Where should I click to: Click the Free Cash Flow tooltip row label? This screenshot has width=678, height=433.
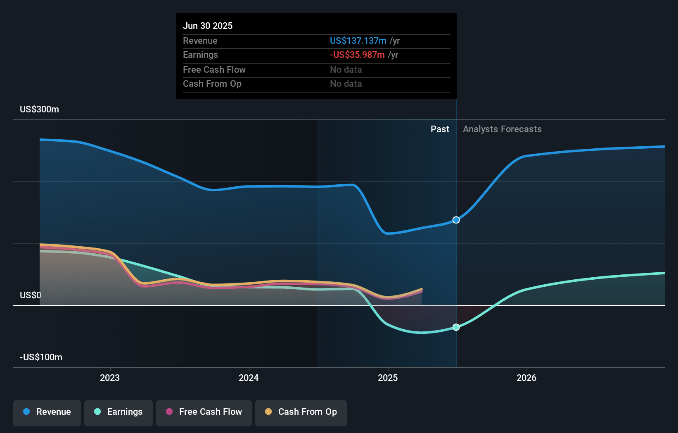pos(214,69)
